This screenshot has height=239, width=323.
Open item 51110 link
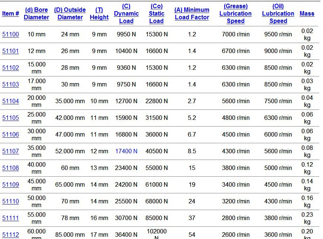(x=10, y=202)
